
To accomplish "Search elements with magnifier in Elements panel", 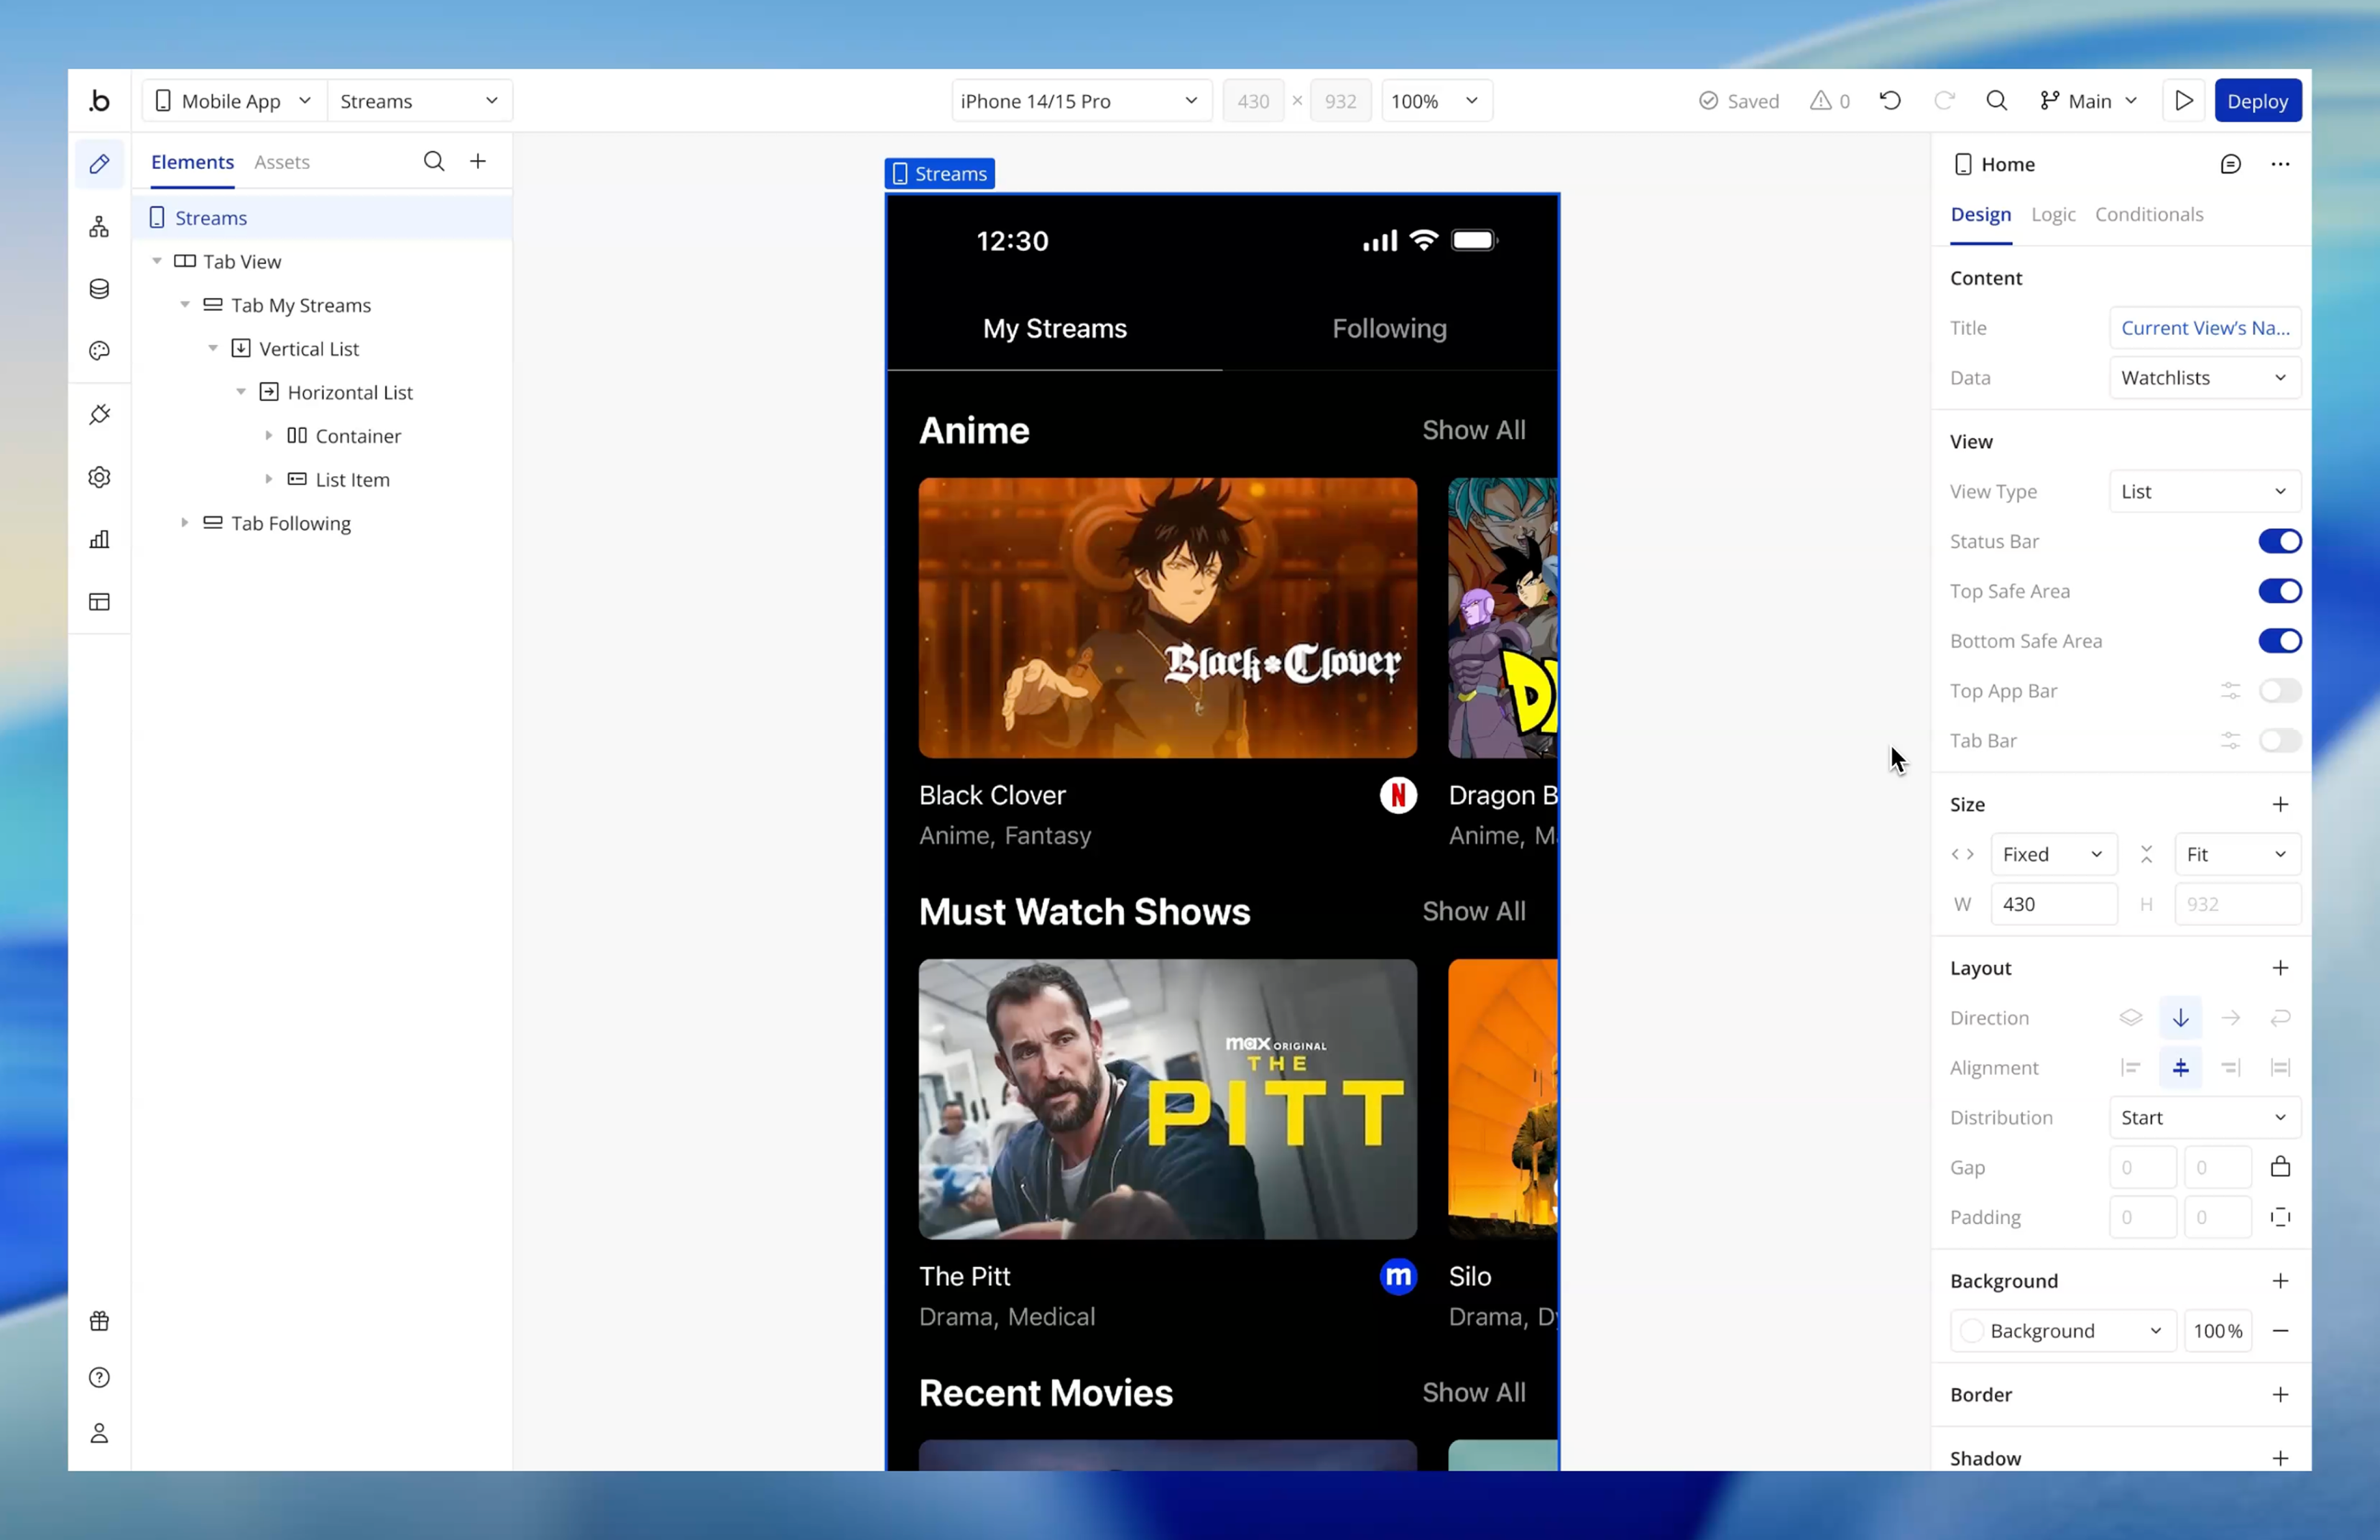I will tap(434, 161).
